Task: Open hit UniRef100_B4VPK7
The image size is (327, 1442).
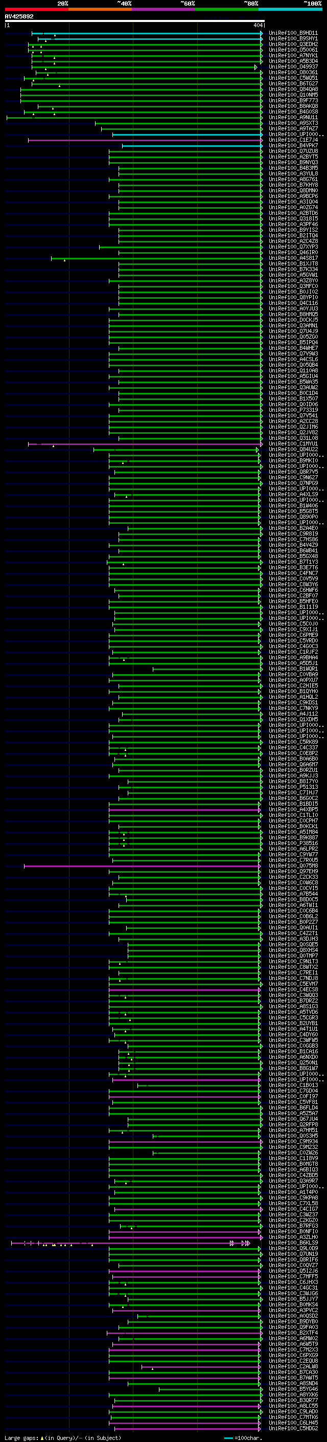Action: [x=293, y=146]
